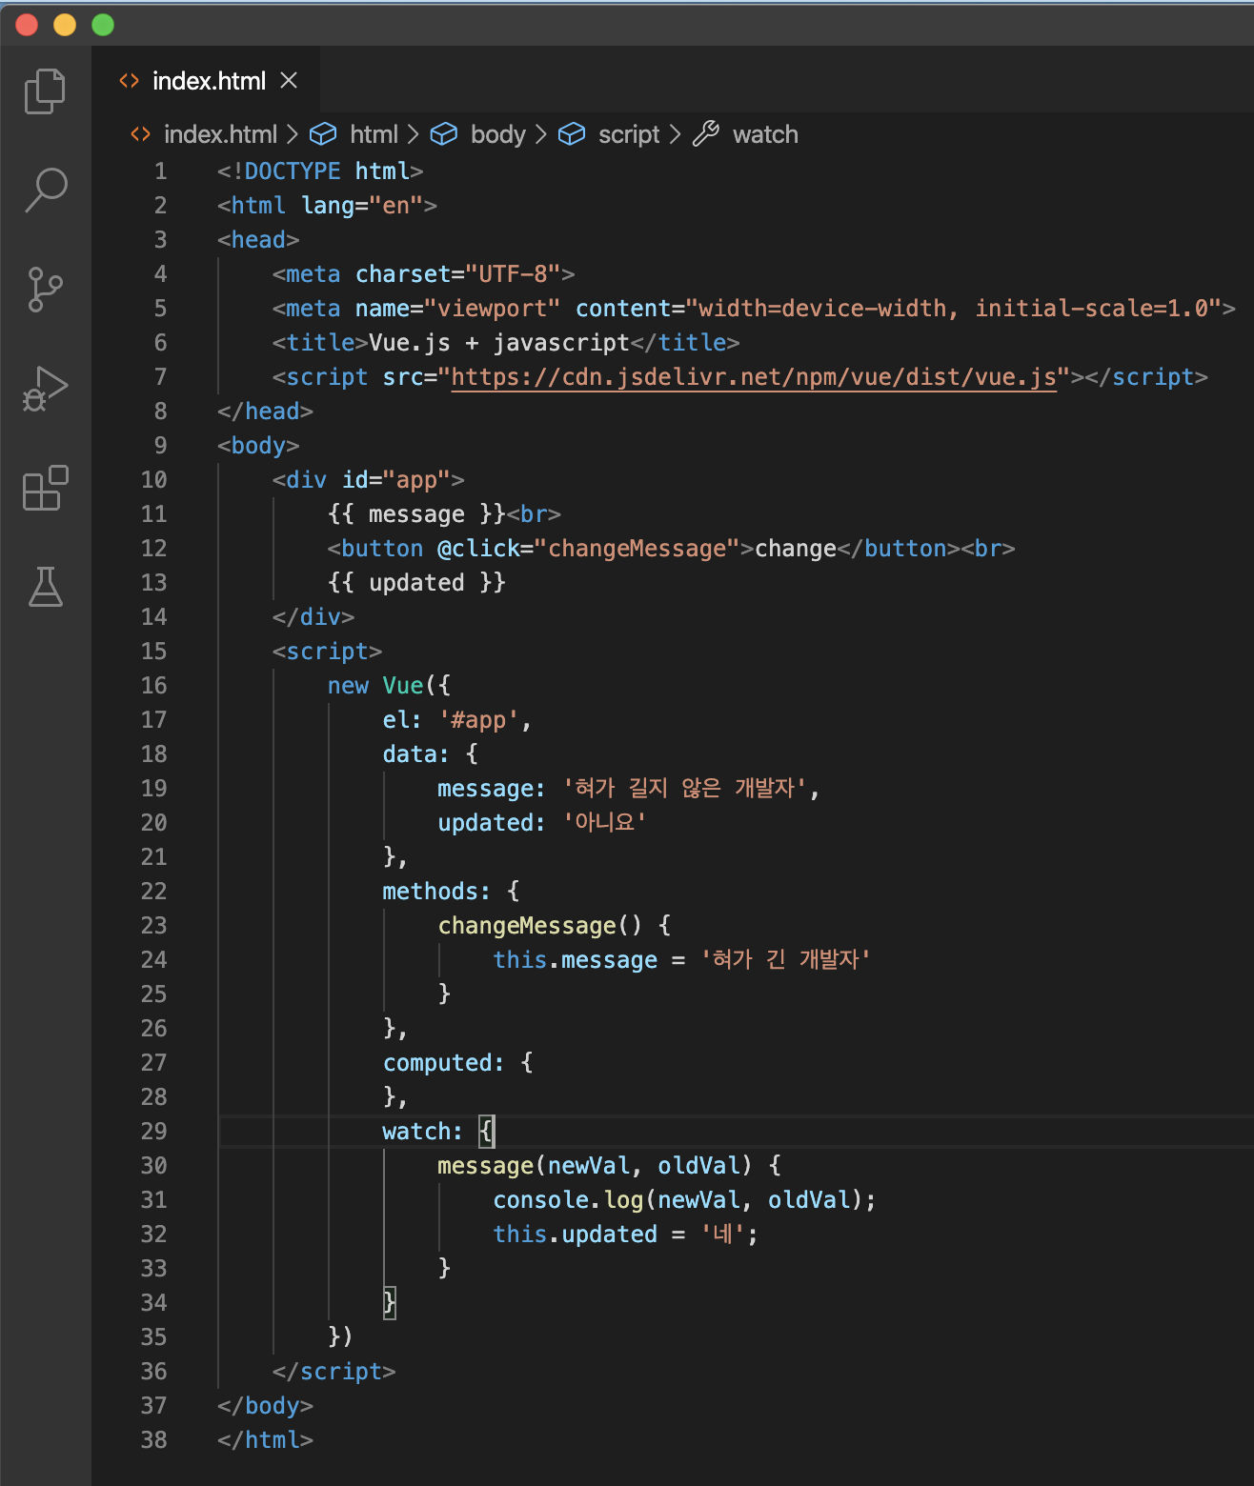Image resolution: width=1254 pixels, height=1486 pixels.
Task: Click on '<!DOCTYPE html>' line
Action: (320, 171)
